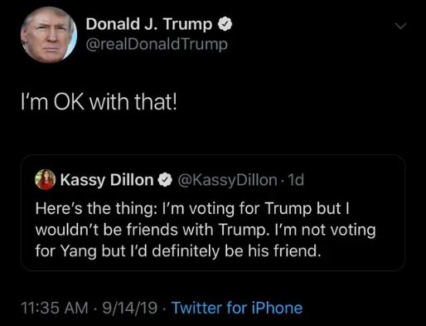Viewport: 426px width, 326px height.
Task: Open the Twitter for iPhone source link
Action: pyautogui.click(x=237, y=308)
